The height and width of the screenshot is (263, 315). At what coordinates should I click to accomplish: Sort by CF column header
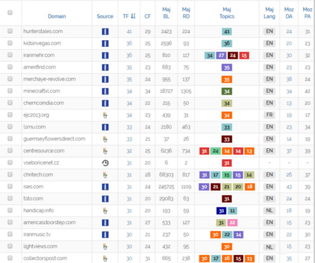coord(148,16)
